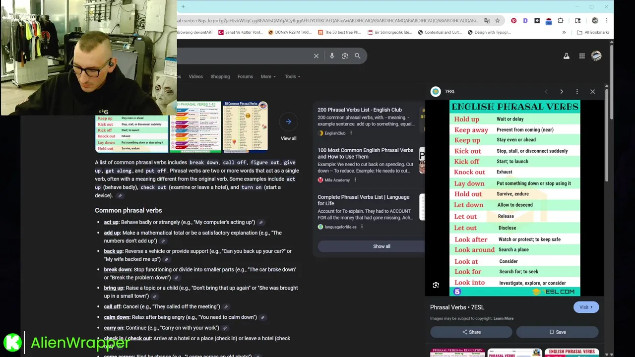This screenshot has width=635, height=357.
Task: Open the Google apps grid
Action: (582, 56)
